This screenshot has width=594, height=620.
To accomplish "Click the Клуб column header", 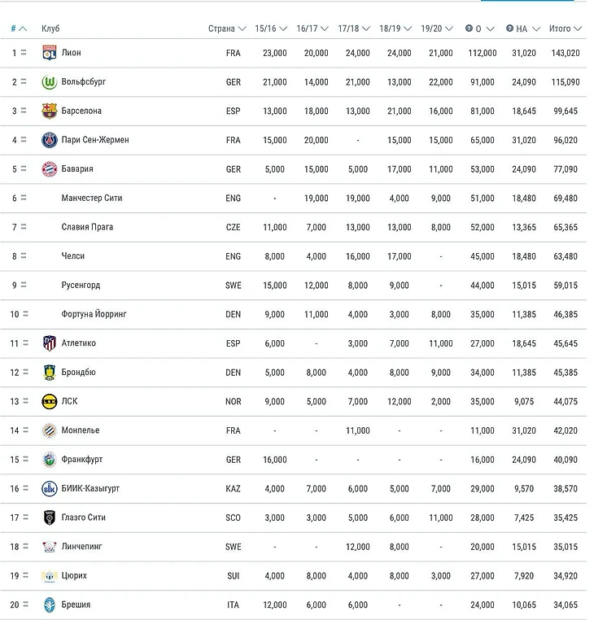I will pyautogui.click(x=50, y=28).
